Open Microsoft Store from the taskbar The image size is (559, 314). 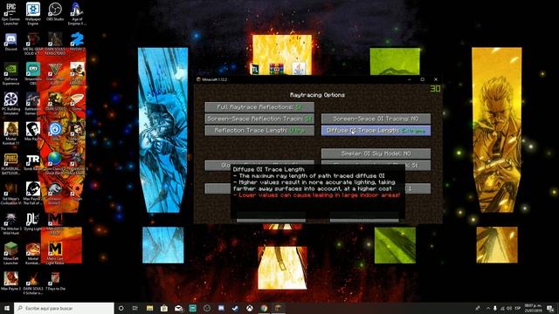[164, 308]
